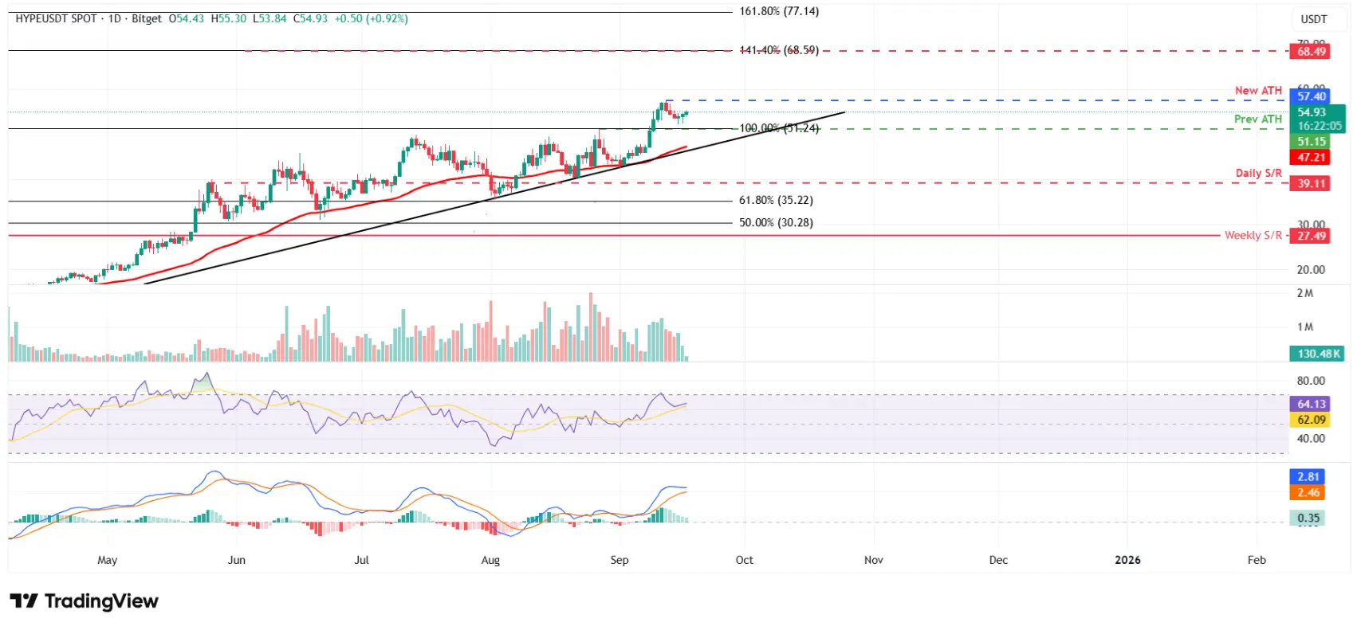Click the 2026 label on time axis
The height and width of the screenshot is (626, 1357).
tap(1127, 560)
